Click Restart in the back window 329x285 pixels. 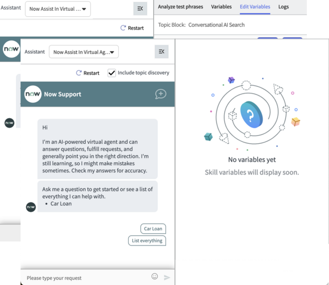click(x=132, y=28)
